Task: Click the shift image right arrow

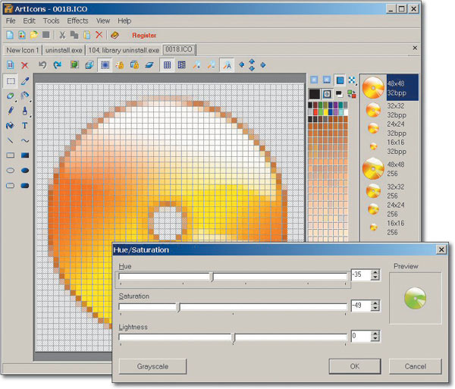Action: 263,64
